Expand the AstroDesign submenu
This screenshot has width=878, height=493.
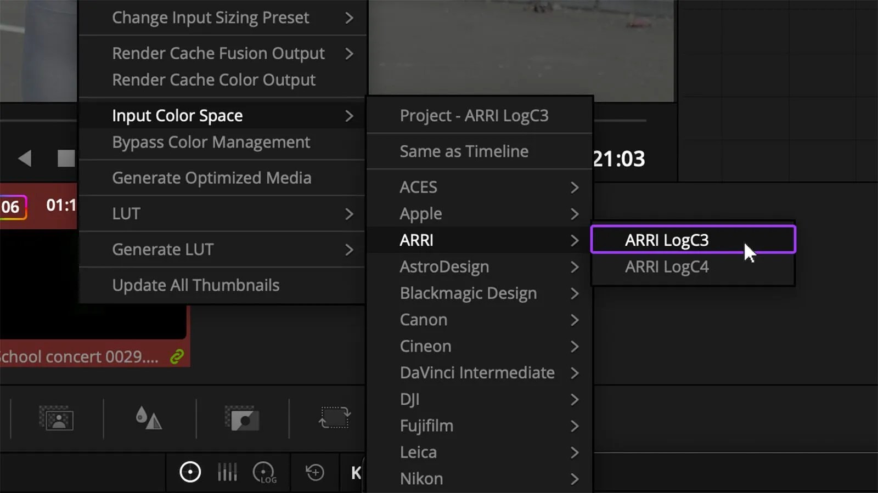480,267
